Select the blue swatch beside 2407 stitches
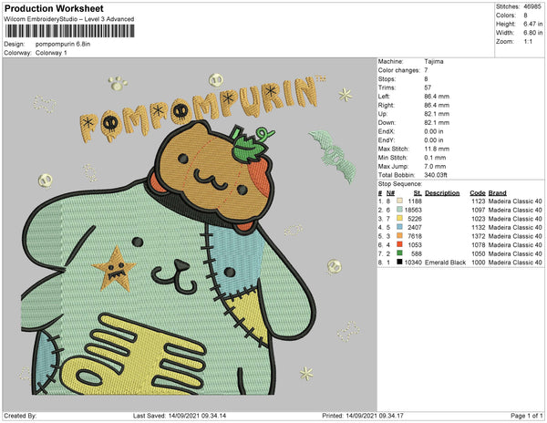 (399, 227)
